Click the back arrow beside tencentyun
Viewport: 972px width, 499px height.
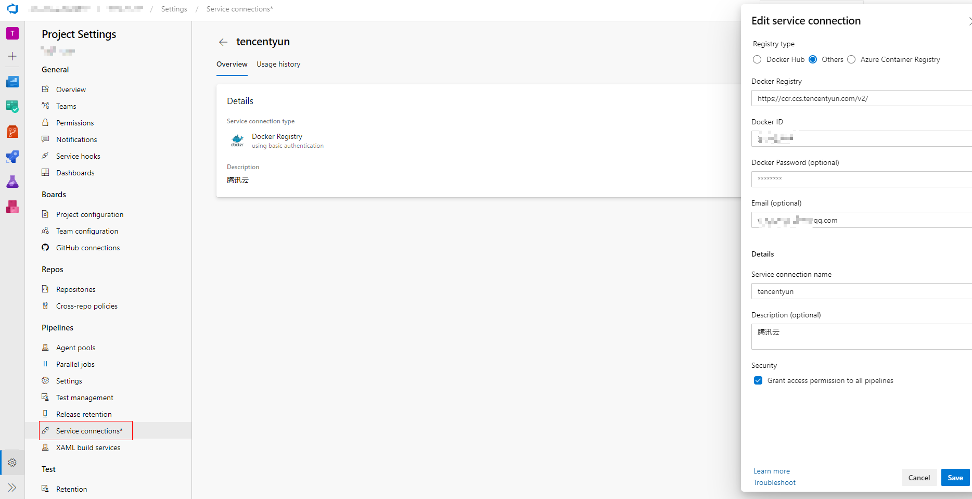(x=223, y=42)
